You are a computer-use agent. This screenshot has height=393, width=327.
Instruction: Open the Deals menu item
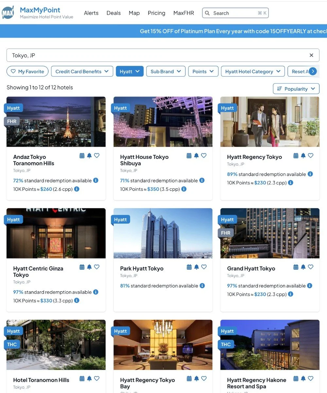click(x=113, y=13)
